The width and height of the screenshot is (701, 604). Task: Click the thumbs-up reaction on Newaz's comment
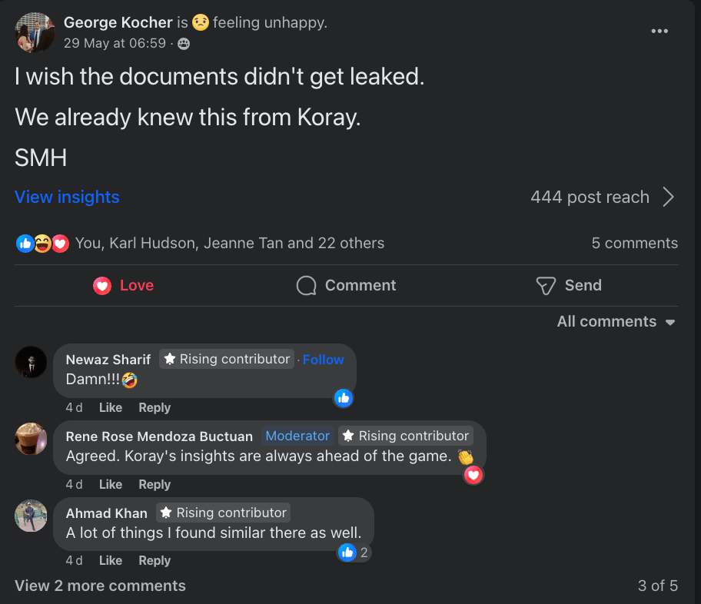tap(344, 397)
